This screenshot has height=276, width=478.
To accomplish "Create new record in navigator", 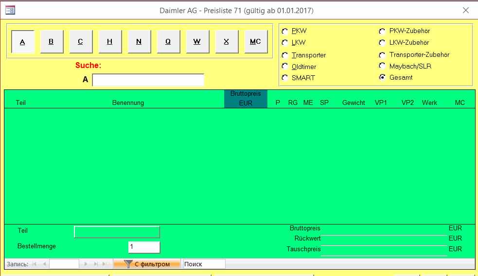I will [x=105, y=264].
